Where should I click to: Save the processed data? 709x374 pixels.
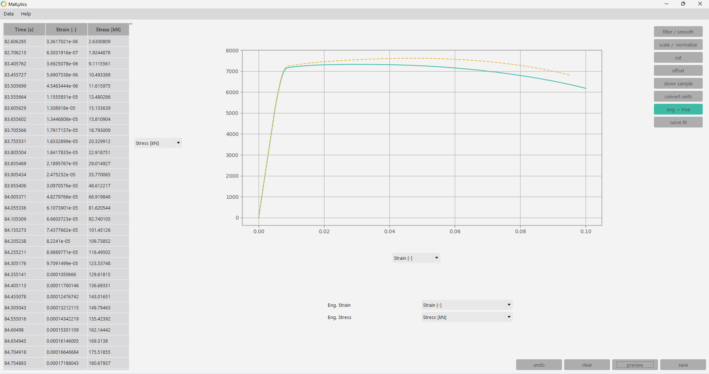coord(682,364)
